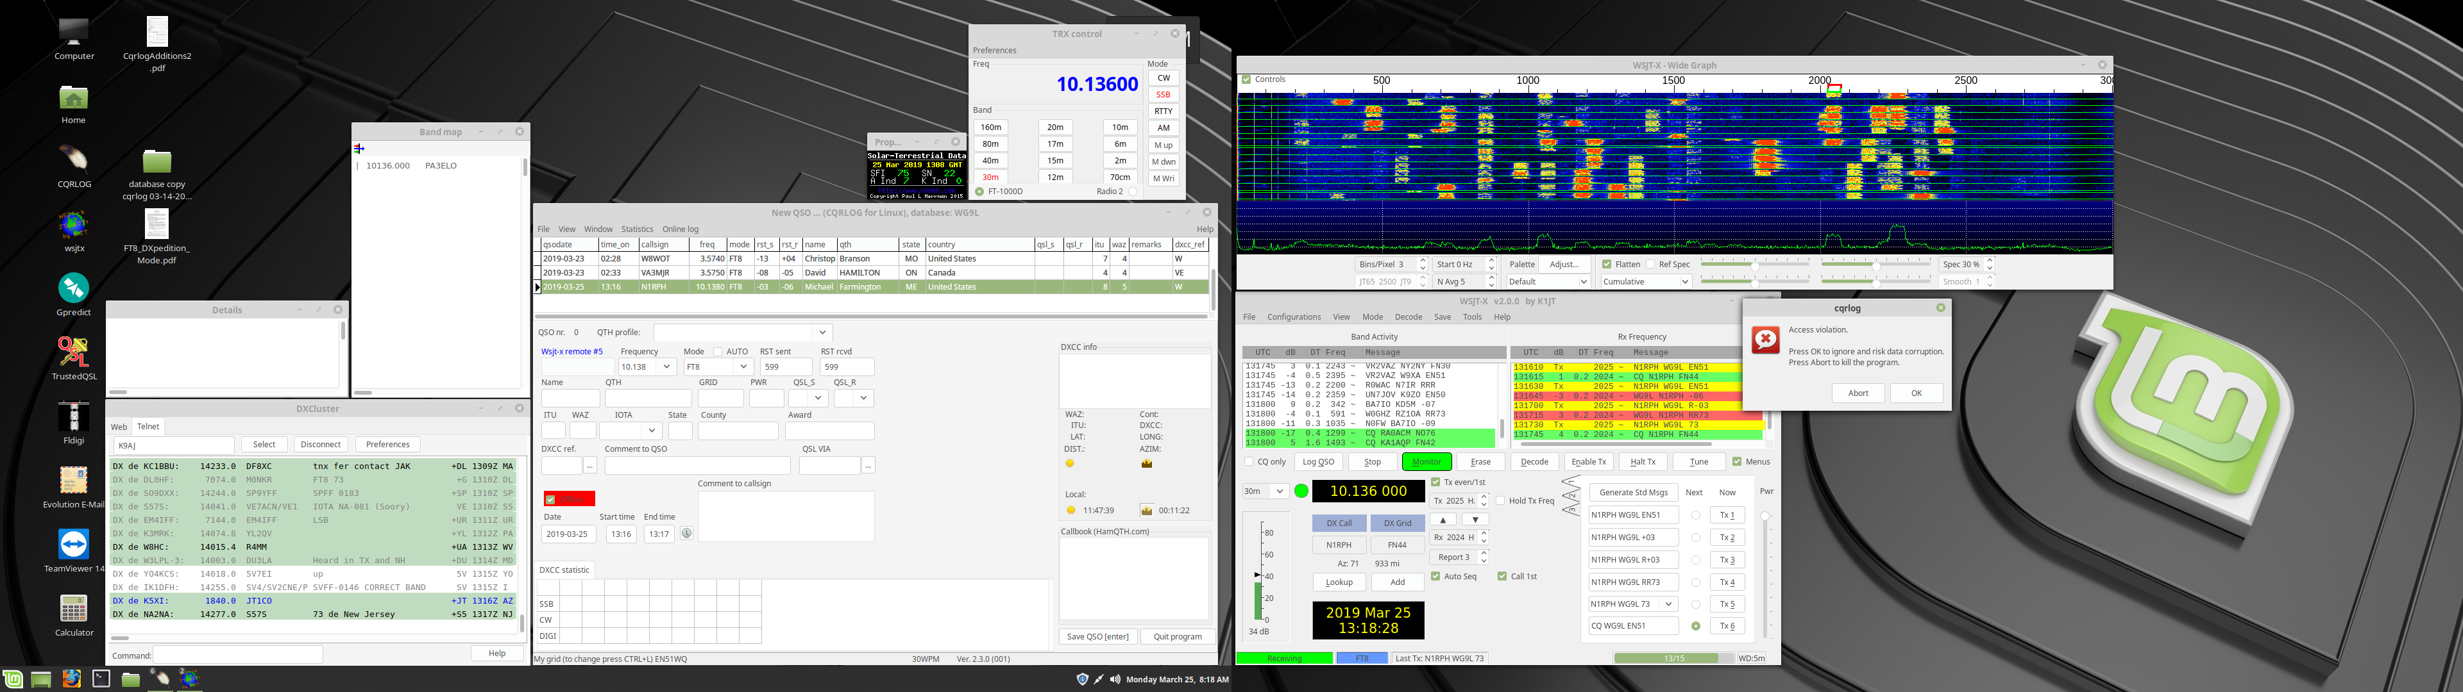Uncheck the Menus checkbox in WSJT-X
Viewport: 2463px width, 692px height.
(x=1738, y=461)
